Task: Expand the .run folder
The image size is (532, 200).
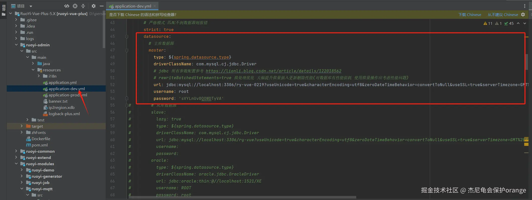Action: pos(16,32)
